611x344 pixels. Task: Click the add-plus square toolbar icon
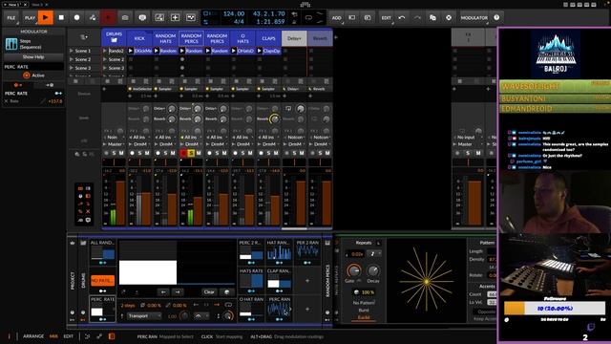pyautogui.click(x=175, y=17)
